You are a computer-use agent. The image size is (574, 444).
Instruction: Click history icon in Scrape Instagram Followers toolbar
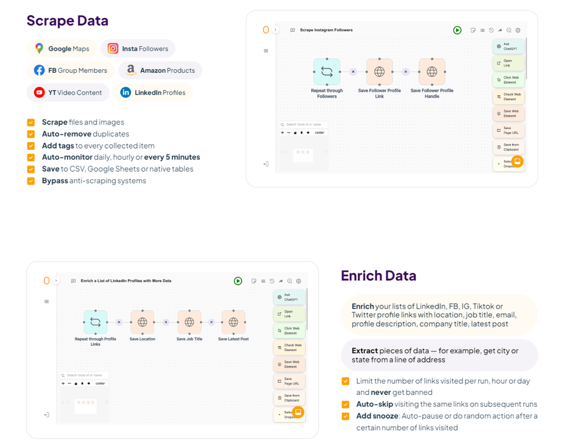[x=491, y=31]
